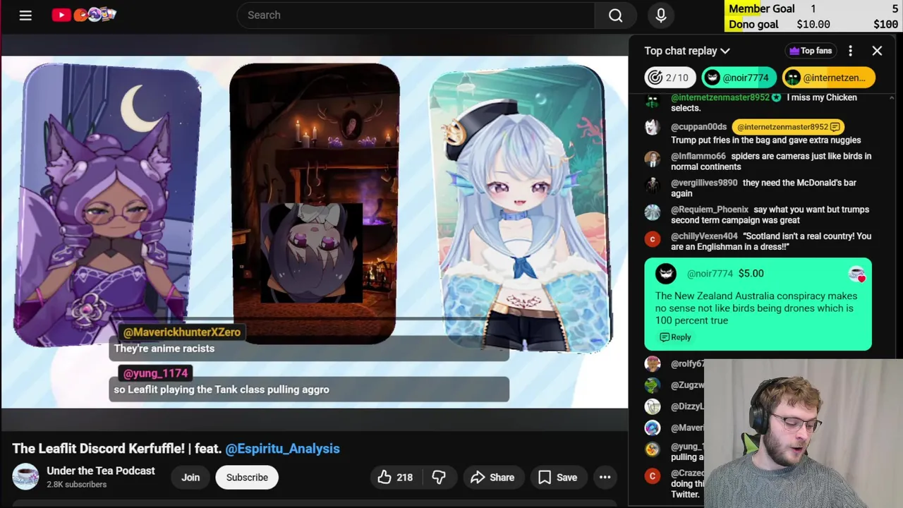Click the @yung_ chat avatar
This screenshot has height=508, width=903.
click(x=652, y=449)
